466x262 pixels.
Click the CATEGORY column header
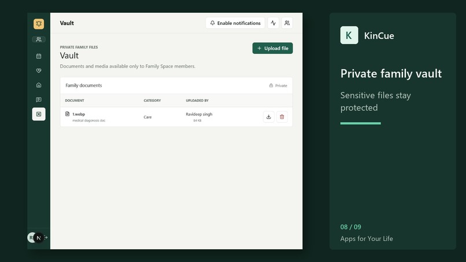point(152,101)
